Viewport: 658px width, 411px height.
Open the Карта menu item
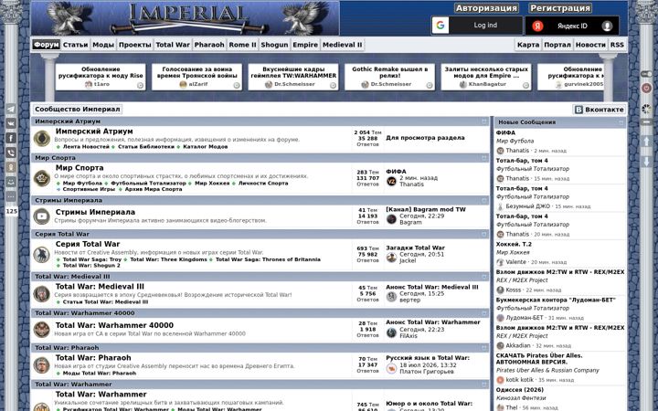tap(528, 45)
